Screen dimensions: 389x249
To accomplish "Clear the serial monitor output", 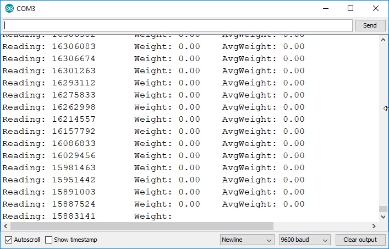I will pos(360,240).
